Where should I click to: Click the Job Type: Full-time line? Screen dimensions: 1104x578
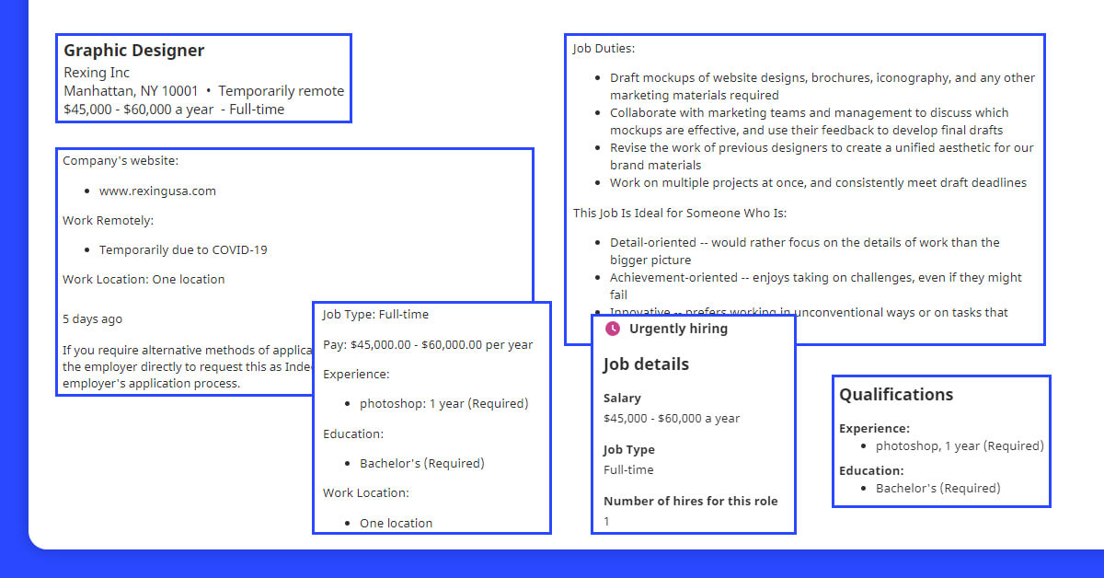tap(375, 315)
